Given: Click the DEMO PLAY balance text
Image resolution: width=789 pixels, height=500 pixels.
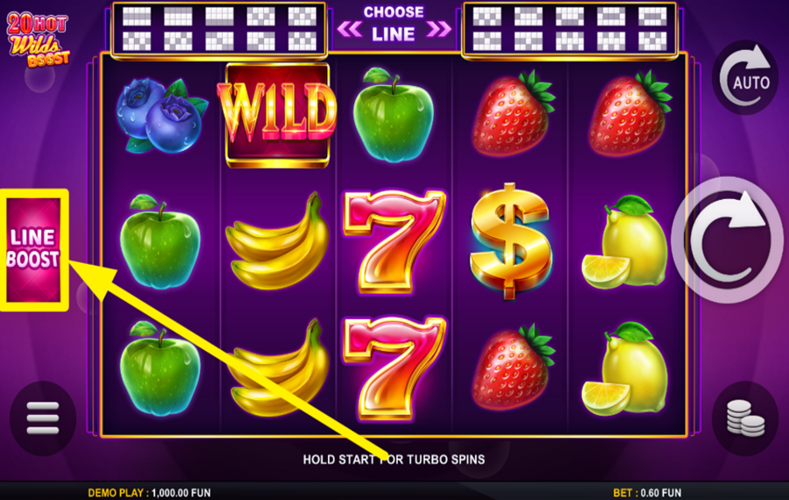Looking at the screenshot, I should coord(149,492).
